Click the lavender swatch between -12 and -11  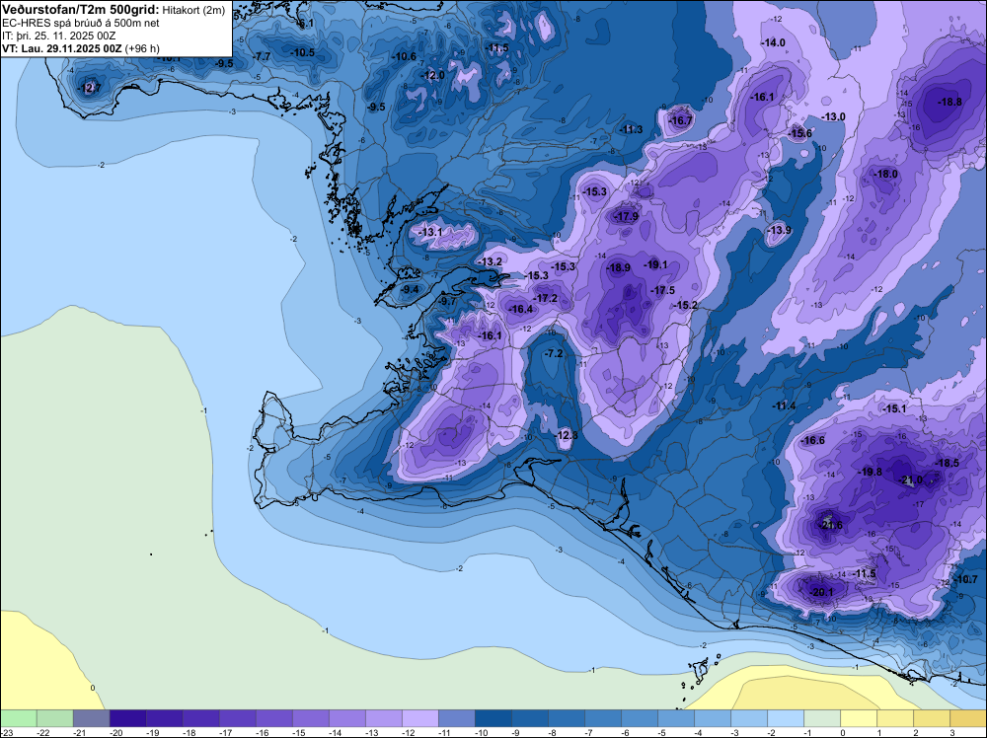tap(419, 718)
